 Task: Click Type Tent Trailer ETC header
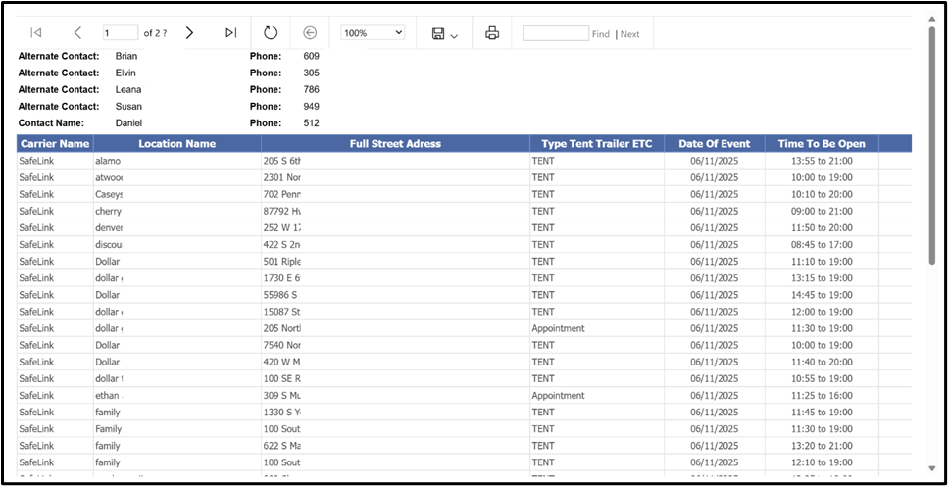[x=597, y=144]
